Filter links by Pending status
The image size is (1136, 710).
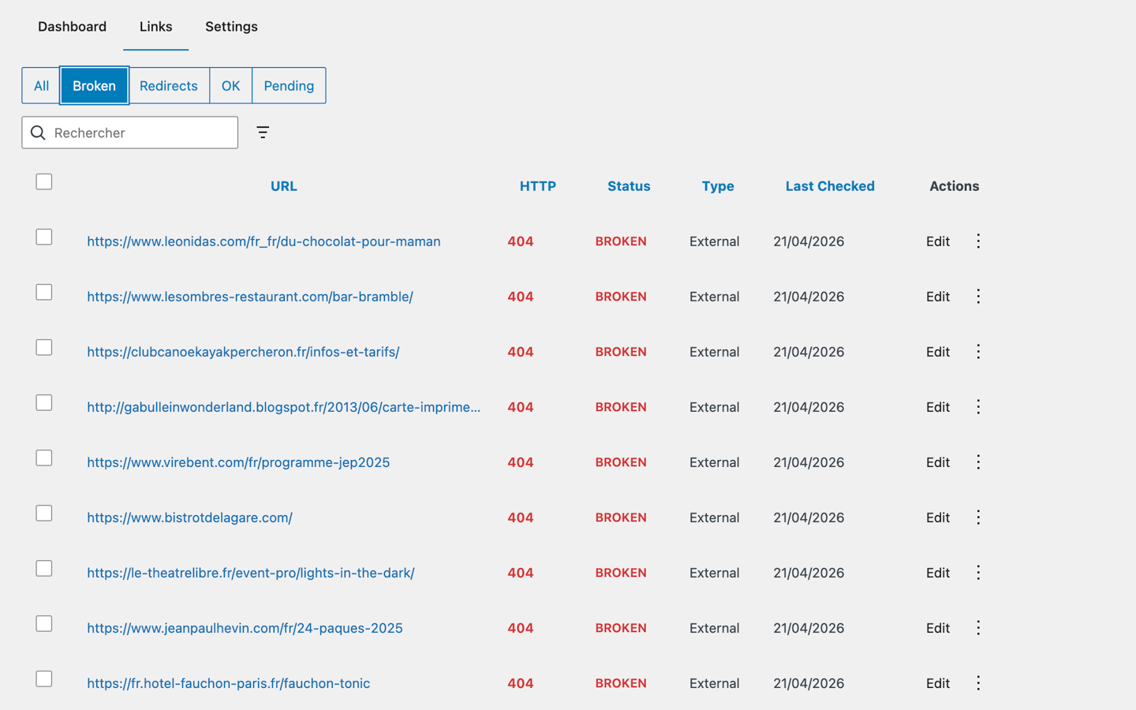(289, 85)
